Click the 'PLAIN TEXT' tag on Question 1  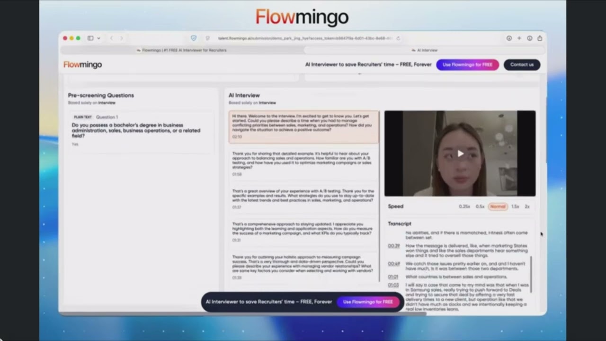pyautogui.click(x=83, y=117)
